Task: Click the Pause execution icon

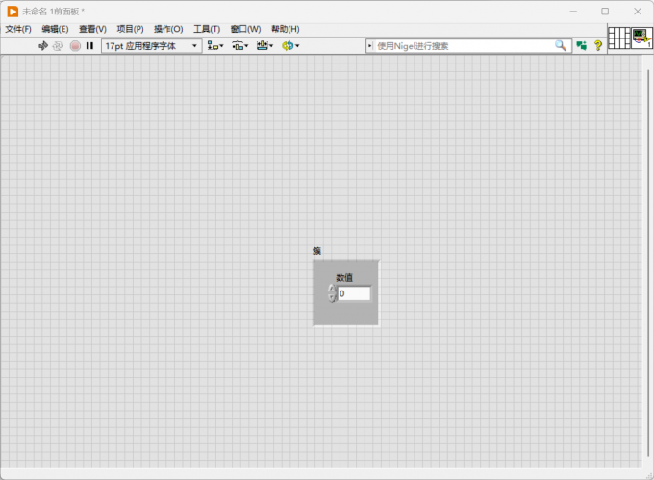Action: 89,46
